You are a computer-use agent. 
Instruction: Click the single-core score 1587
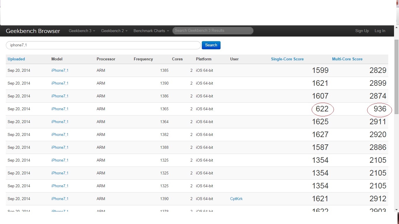320,147
